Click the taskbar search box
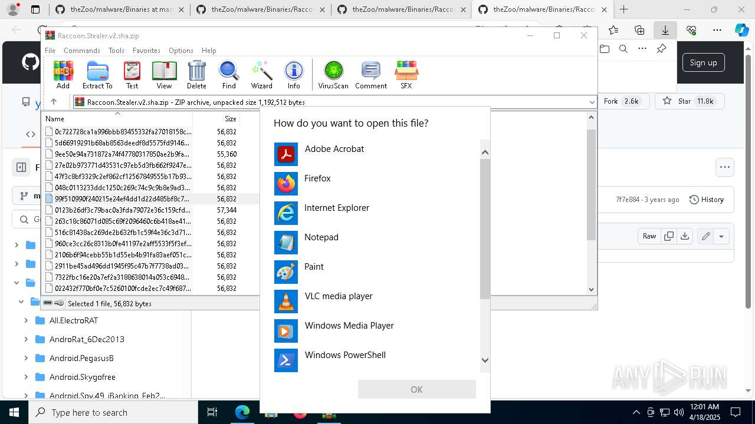The height and width of the screenshot is (424, 755). (x=113, y=412)
